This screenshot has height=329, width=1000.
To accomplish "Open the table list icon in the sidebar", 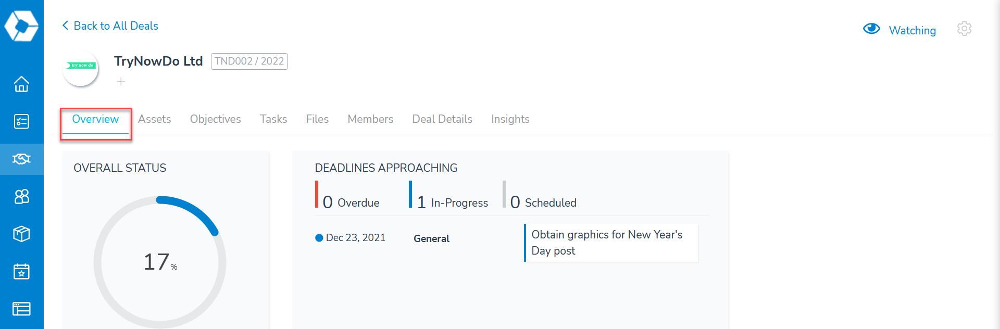I will 21,309.
